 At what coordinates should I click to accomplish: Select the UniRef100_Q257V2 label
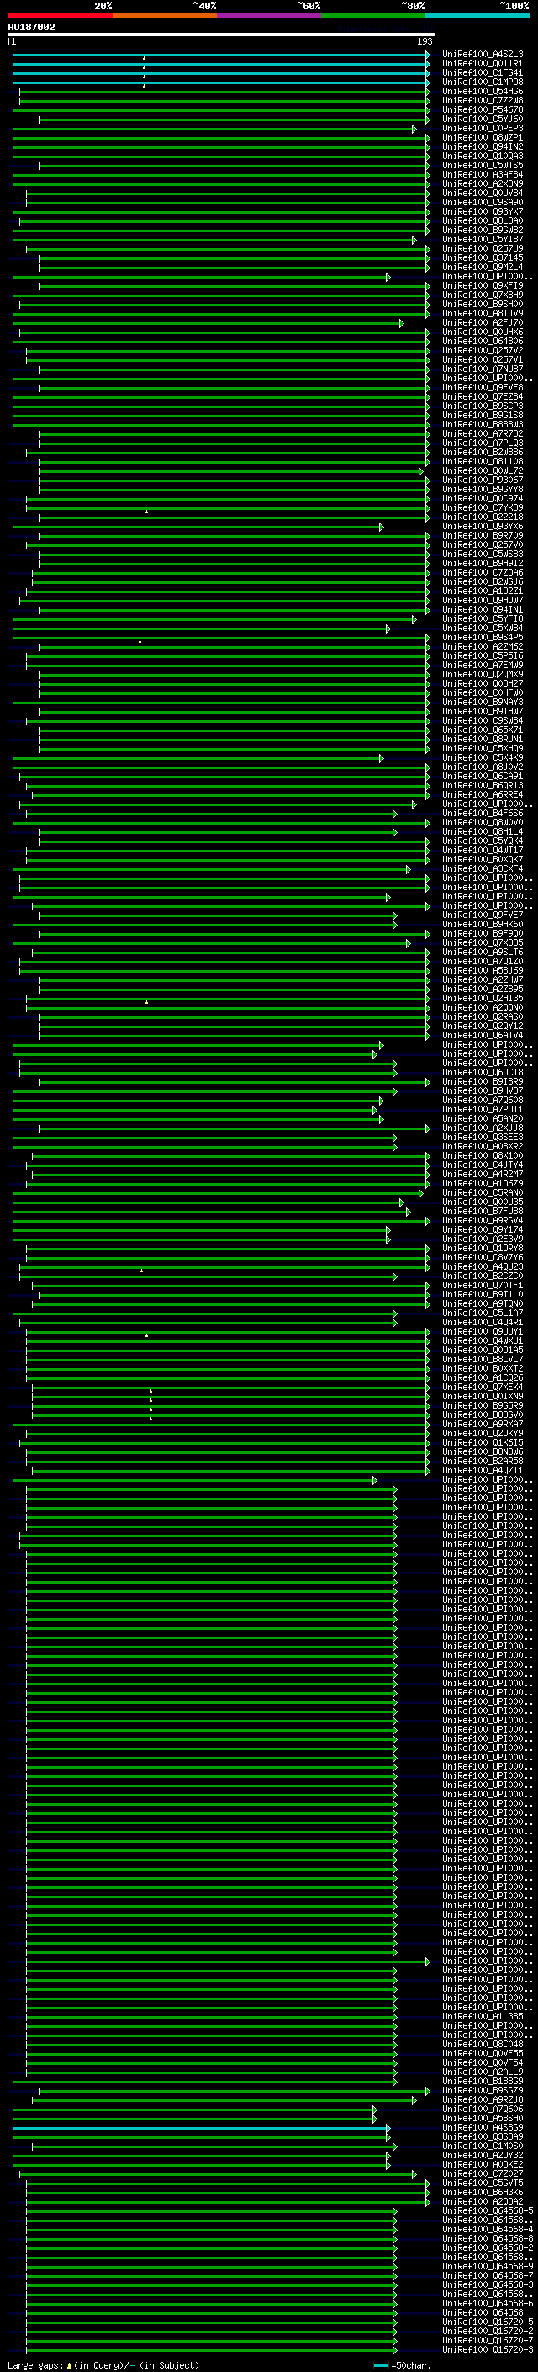[483, 350]
